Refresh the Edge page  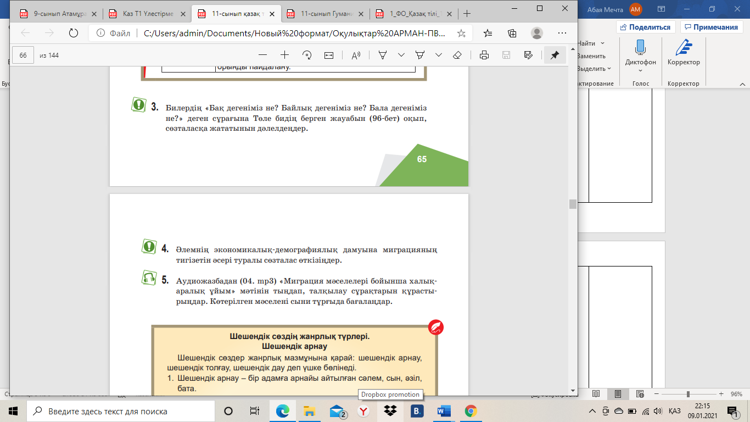coord(73,33)
